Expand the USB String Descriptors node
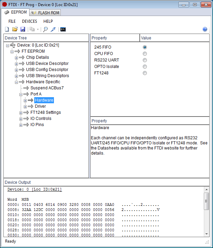The width and height of the screenshot is (213, 248). [x=16, y=76]
